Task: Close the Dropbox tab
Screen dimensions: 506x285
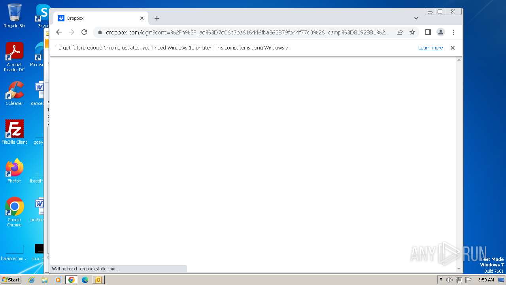Action: (x=142, y=18)
